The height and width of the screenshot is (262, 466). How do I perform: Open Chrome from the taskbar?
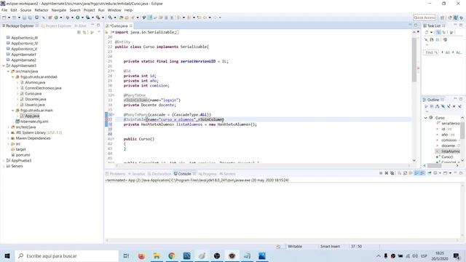click(172, 255)
